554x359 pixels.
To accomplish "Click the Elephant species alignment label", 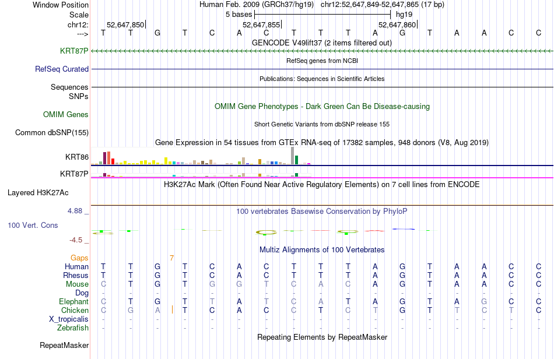I will tap(73, 301).
